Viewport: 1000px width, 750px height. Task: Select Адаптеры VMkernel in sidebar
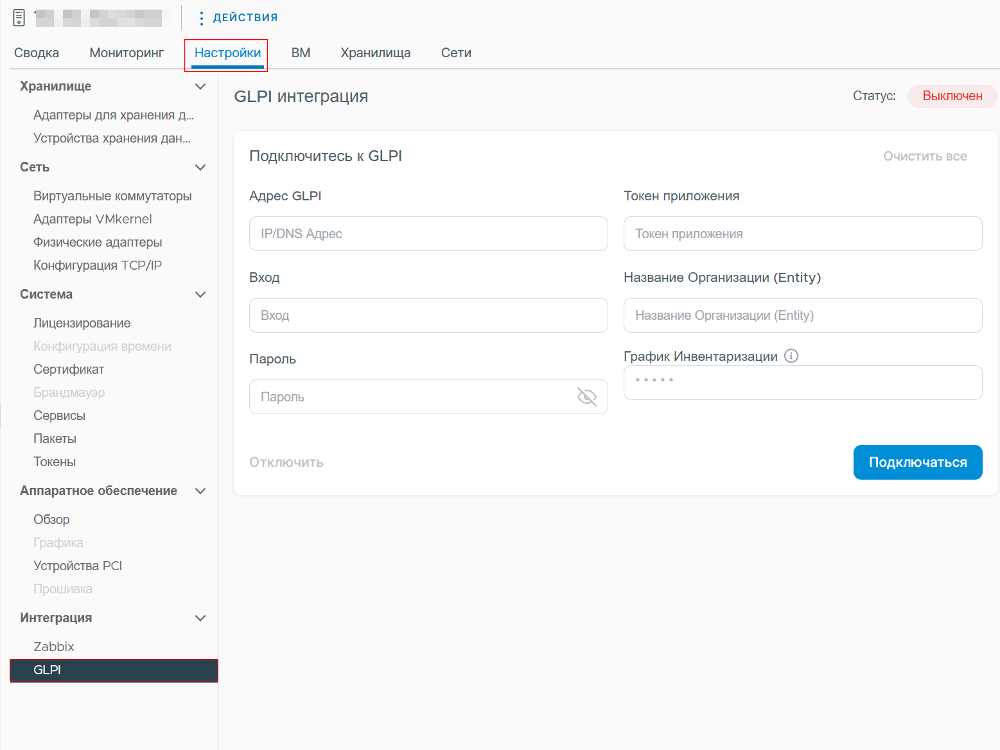(92, 219)
